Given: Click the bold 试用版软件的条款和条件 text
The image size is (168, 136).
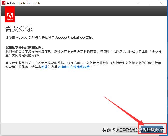Looking at the screenshot, I should (x=24, y=47).
